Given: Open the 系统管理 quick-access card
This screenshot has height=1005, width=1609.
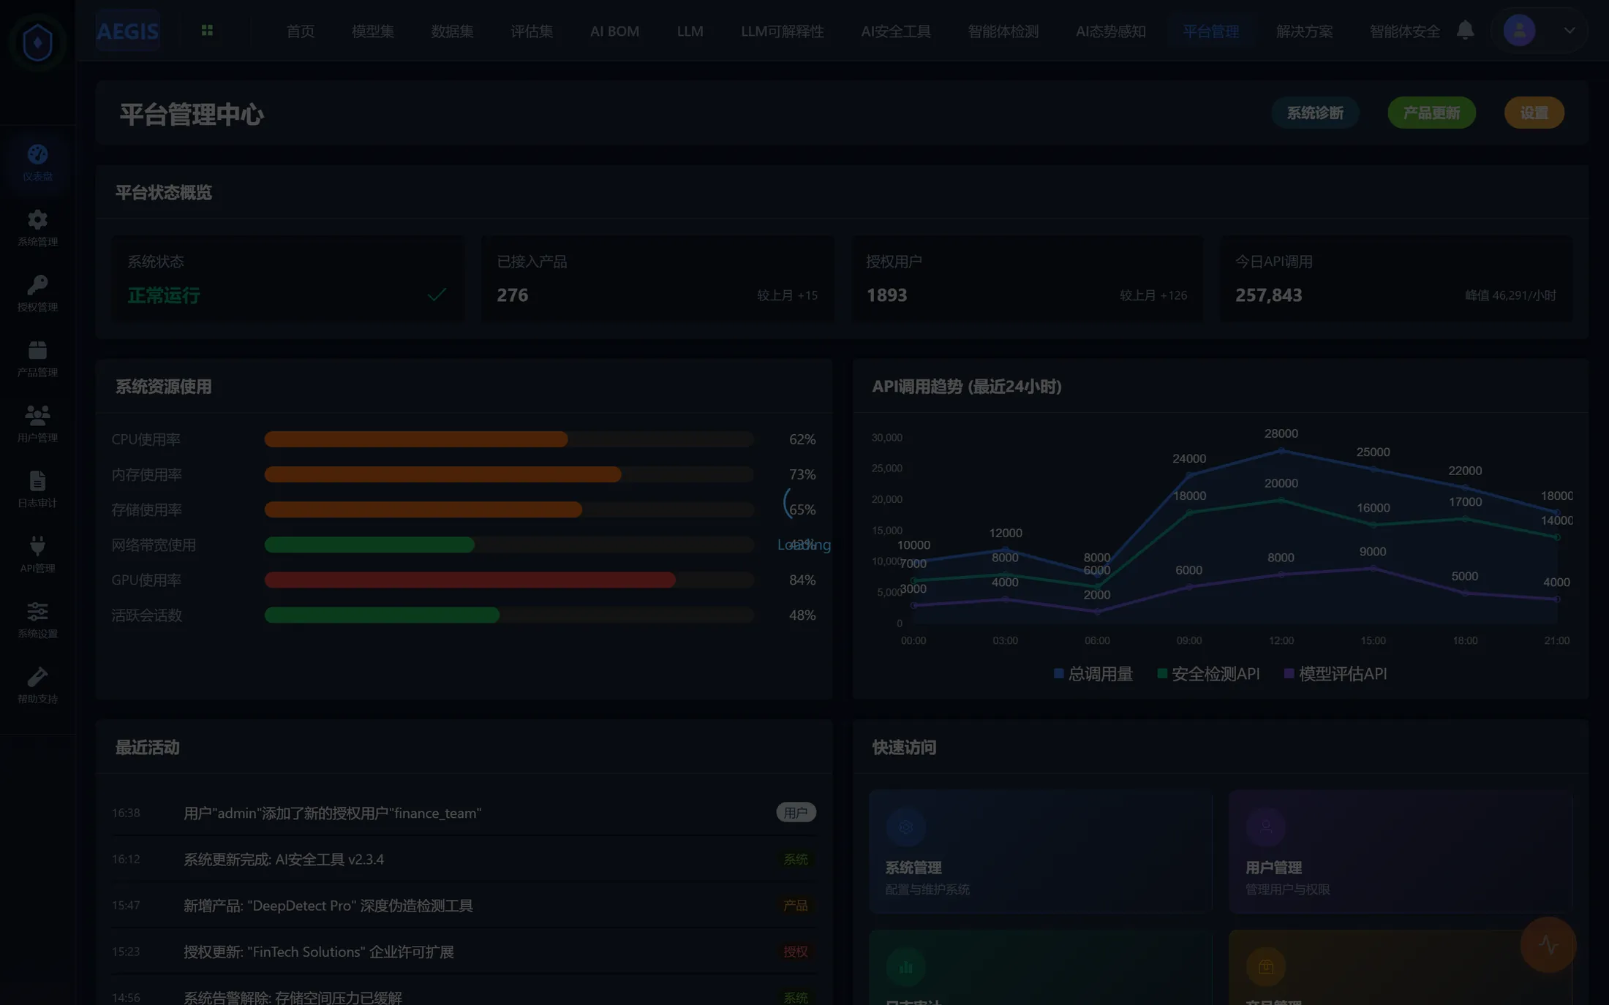Looking at the screenshot, I should pos(1041,852).
